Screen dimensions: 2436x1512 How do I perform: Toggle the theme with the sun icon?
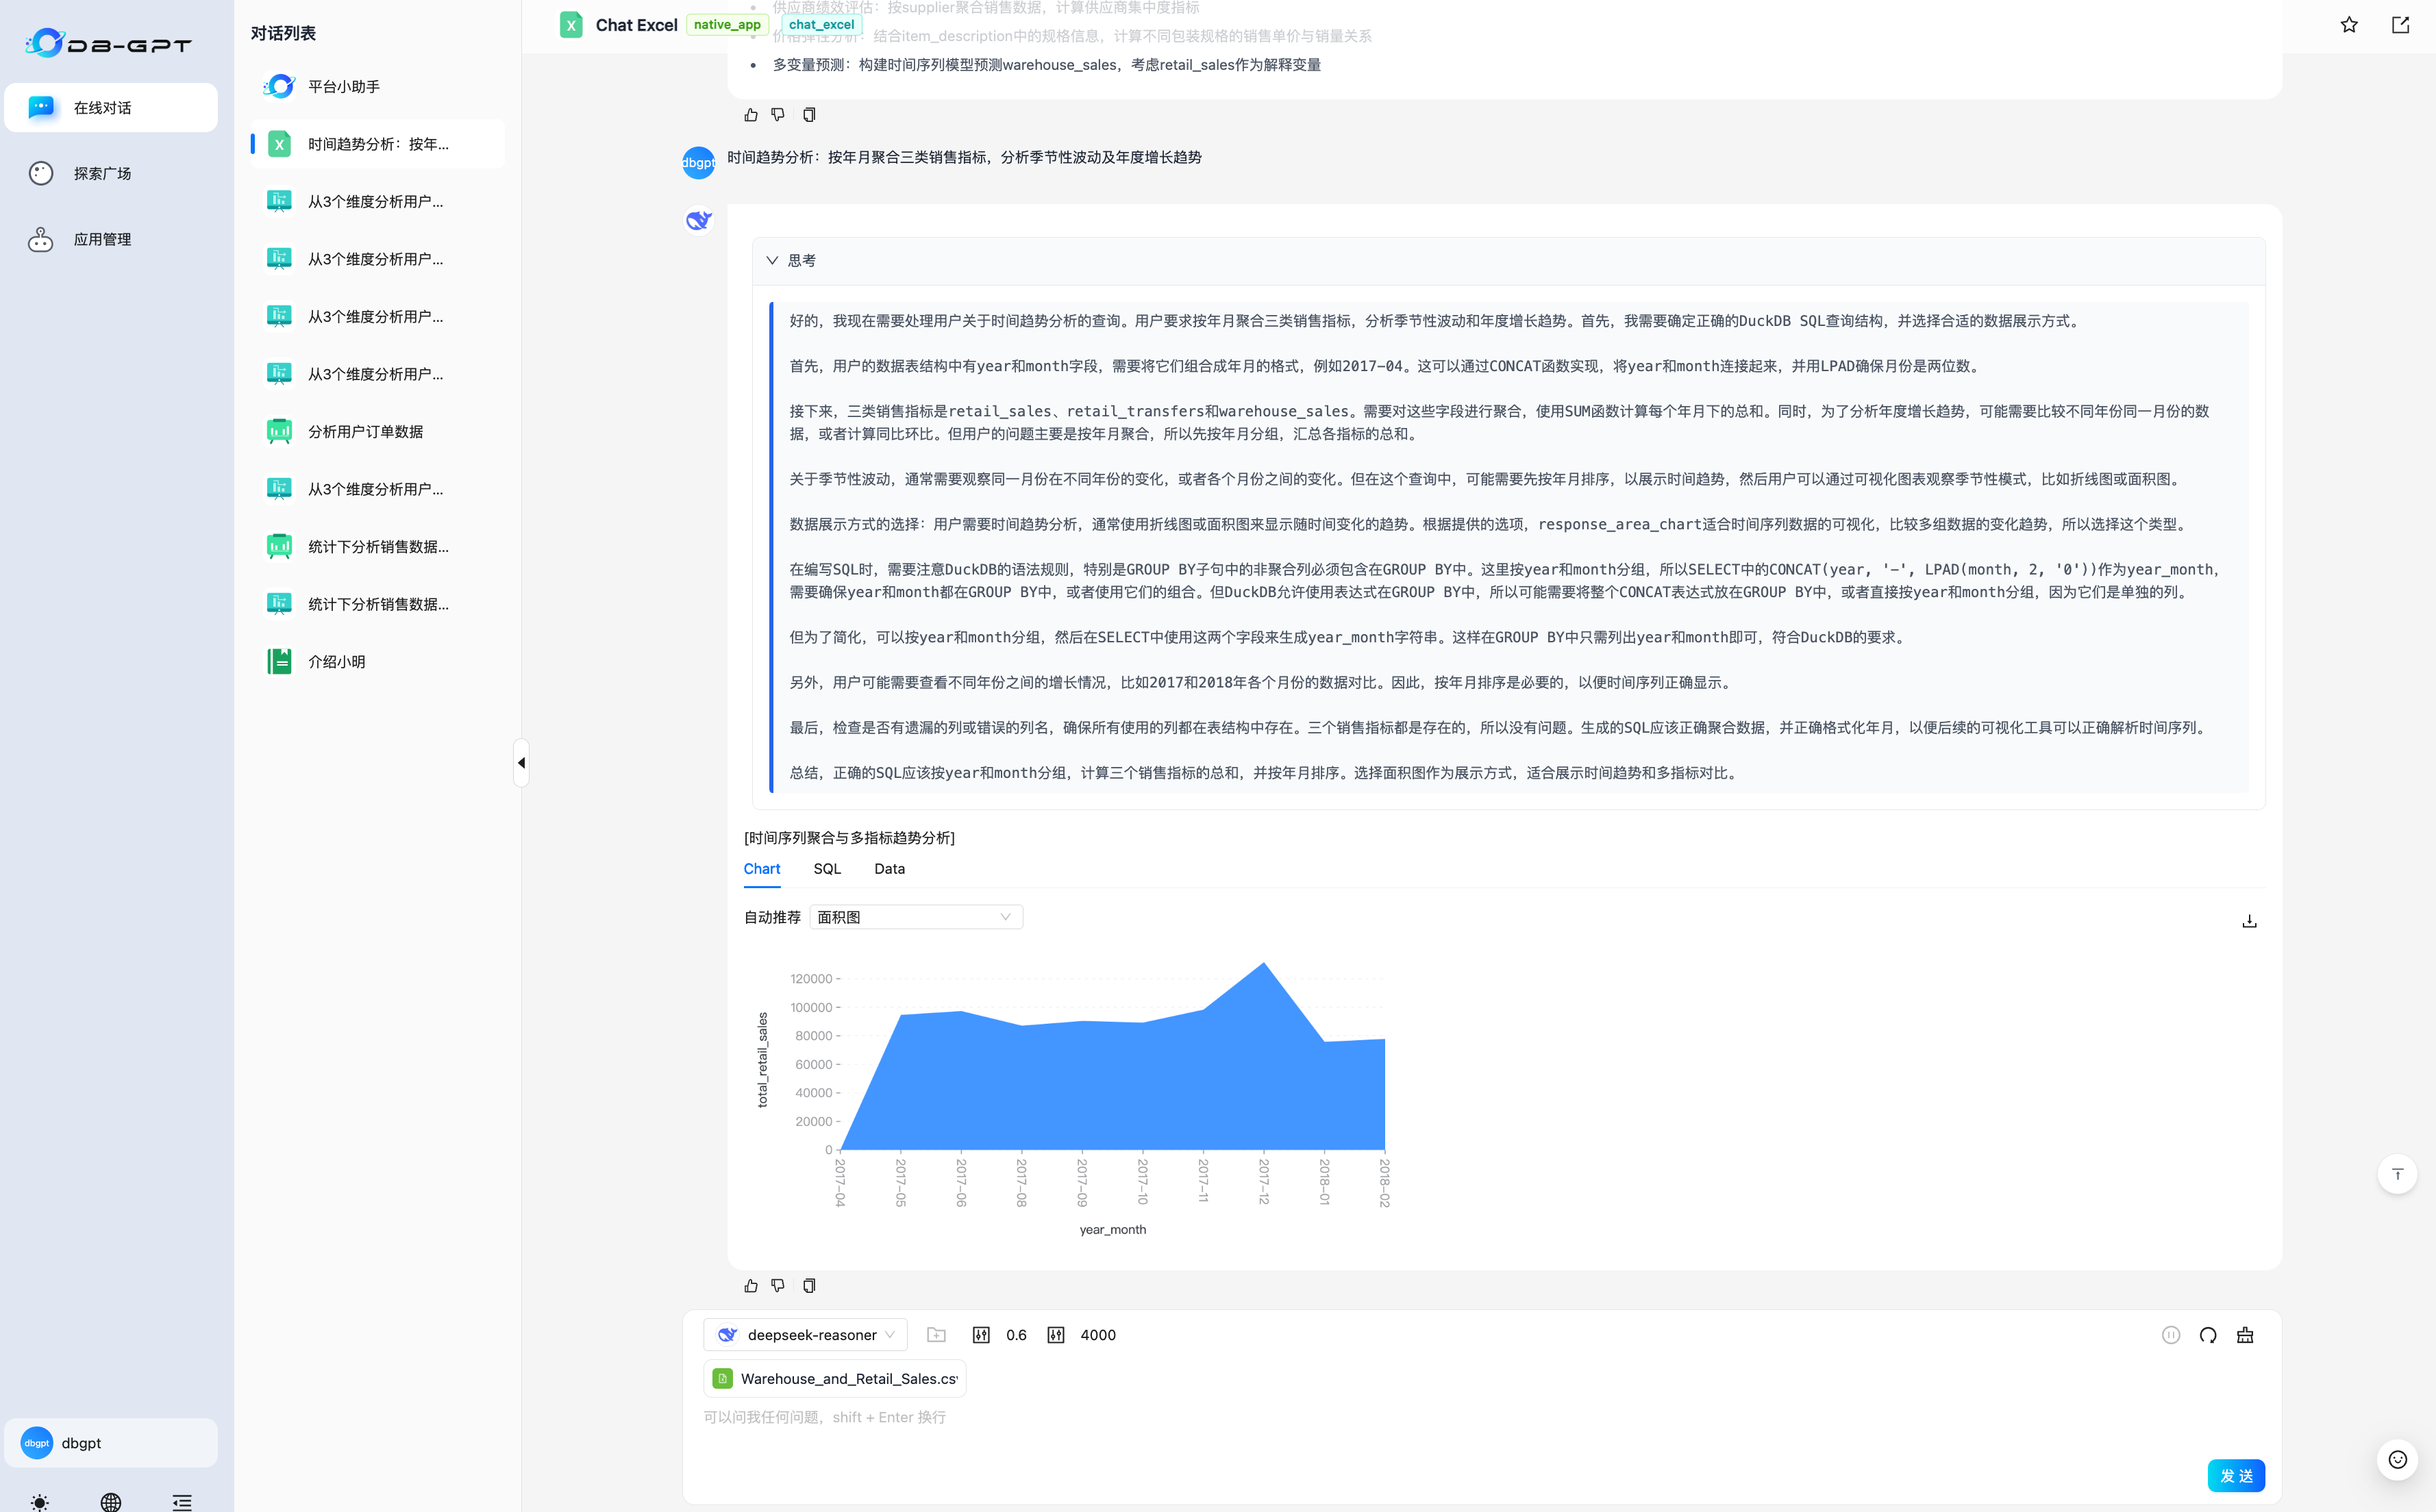click(40, 1502)
